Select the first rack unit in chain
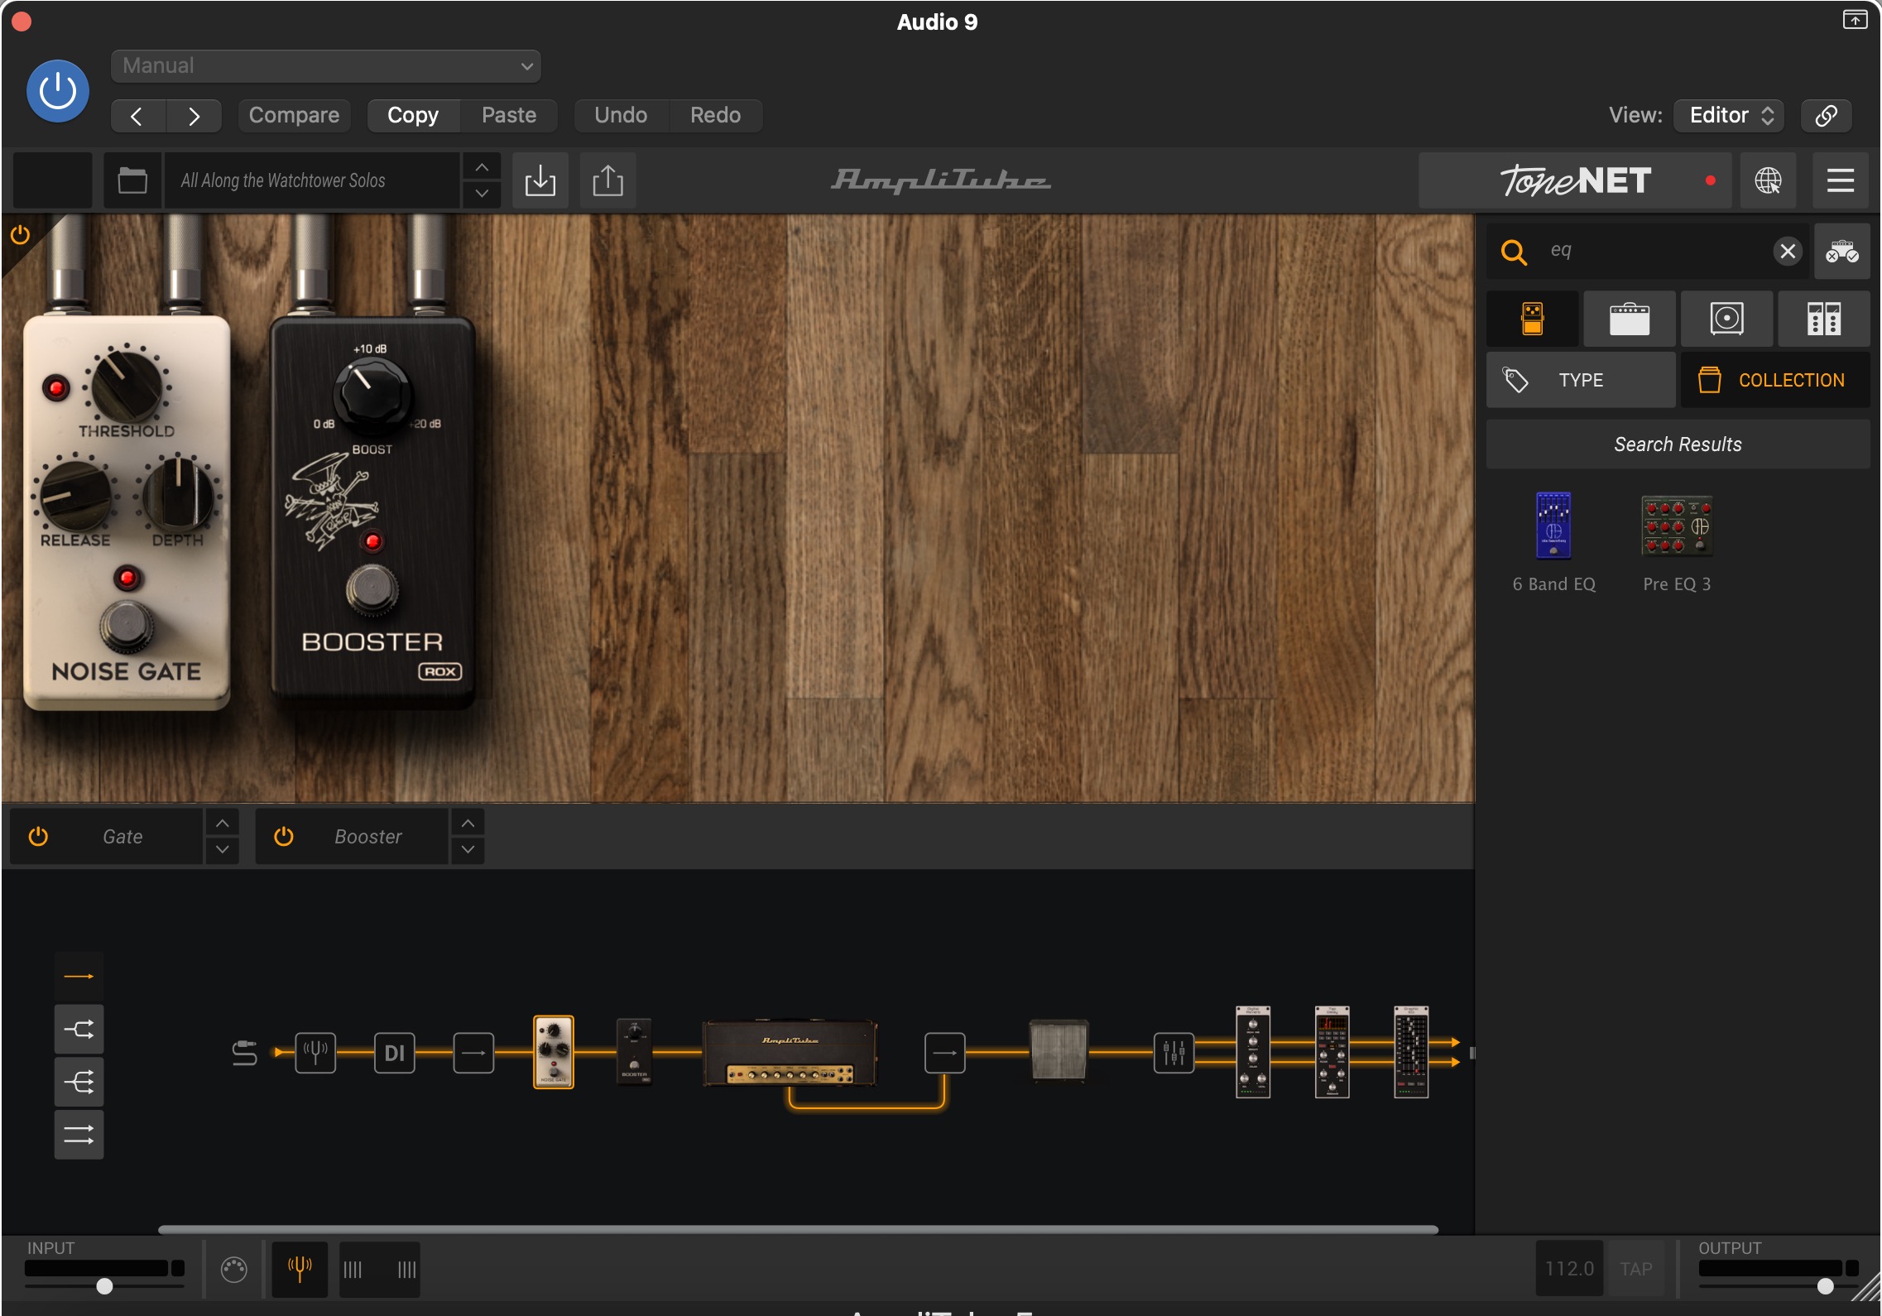The width and height of the screenshot is (1882, 1316). pyautogui.click(x=1252, y=1052)
